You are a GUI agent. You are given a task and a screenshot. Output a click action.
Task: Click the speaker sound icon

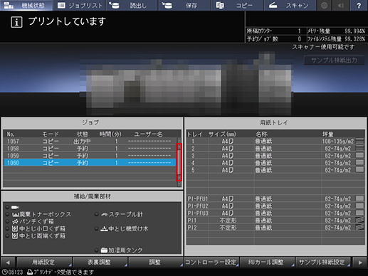341,5
